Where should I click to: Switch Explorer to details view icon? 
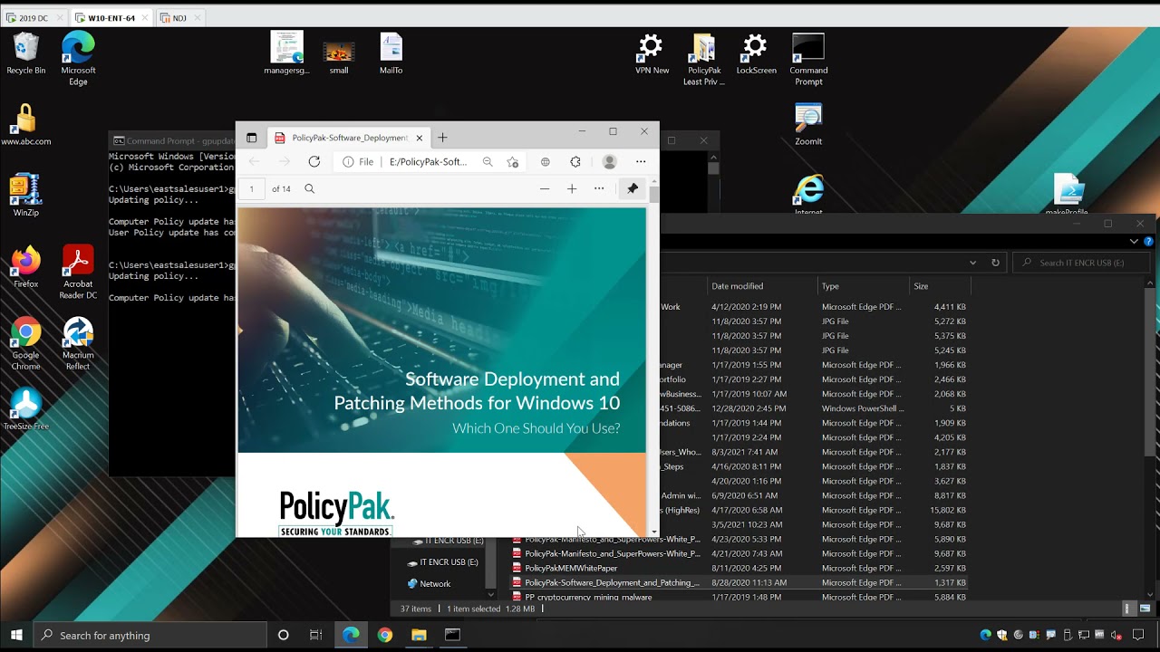[1128, 609]
